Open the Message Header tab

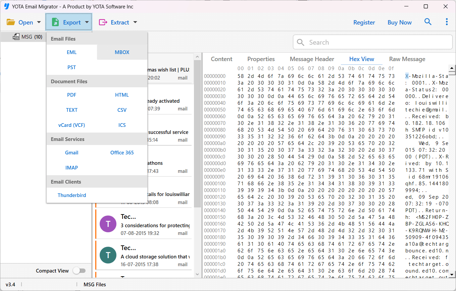pos(312,59)
